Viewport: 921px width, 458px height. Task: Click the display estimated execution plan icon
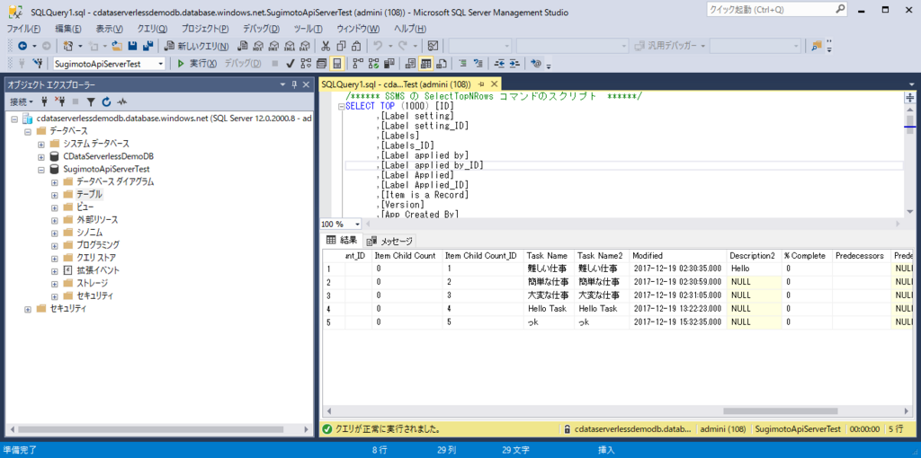[306, 64]
